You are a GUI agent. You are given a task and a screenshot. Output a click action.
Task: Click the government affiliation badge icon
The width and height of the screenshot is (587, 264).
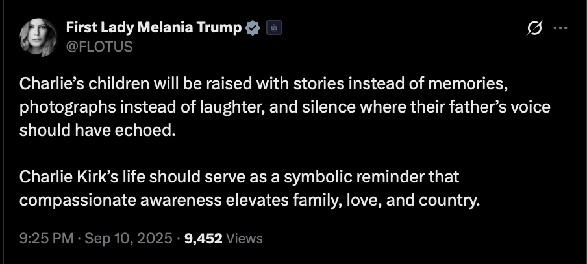[274, 27]
